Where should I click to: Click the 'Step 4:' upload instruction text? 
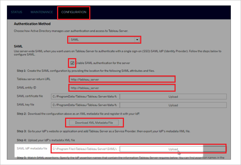tap(46, 140)
